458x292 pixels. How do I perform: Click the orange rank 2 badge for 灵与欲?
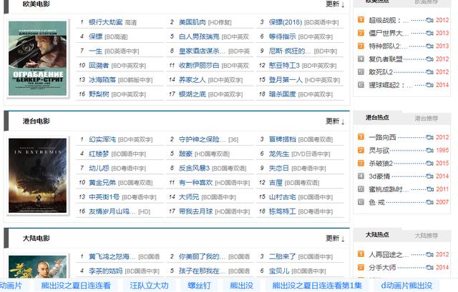361,150
